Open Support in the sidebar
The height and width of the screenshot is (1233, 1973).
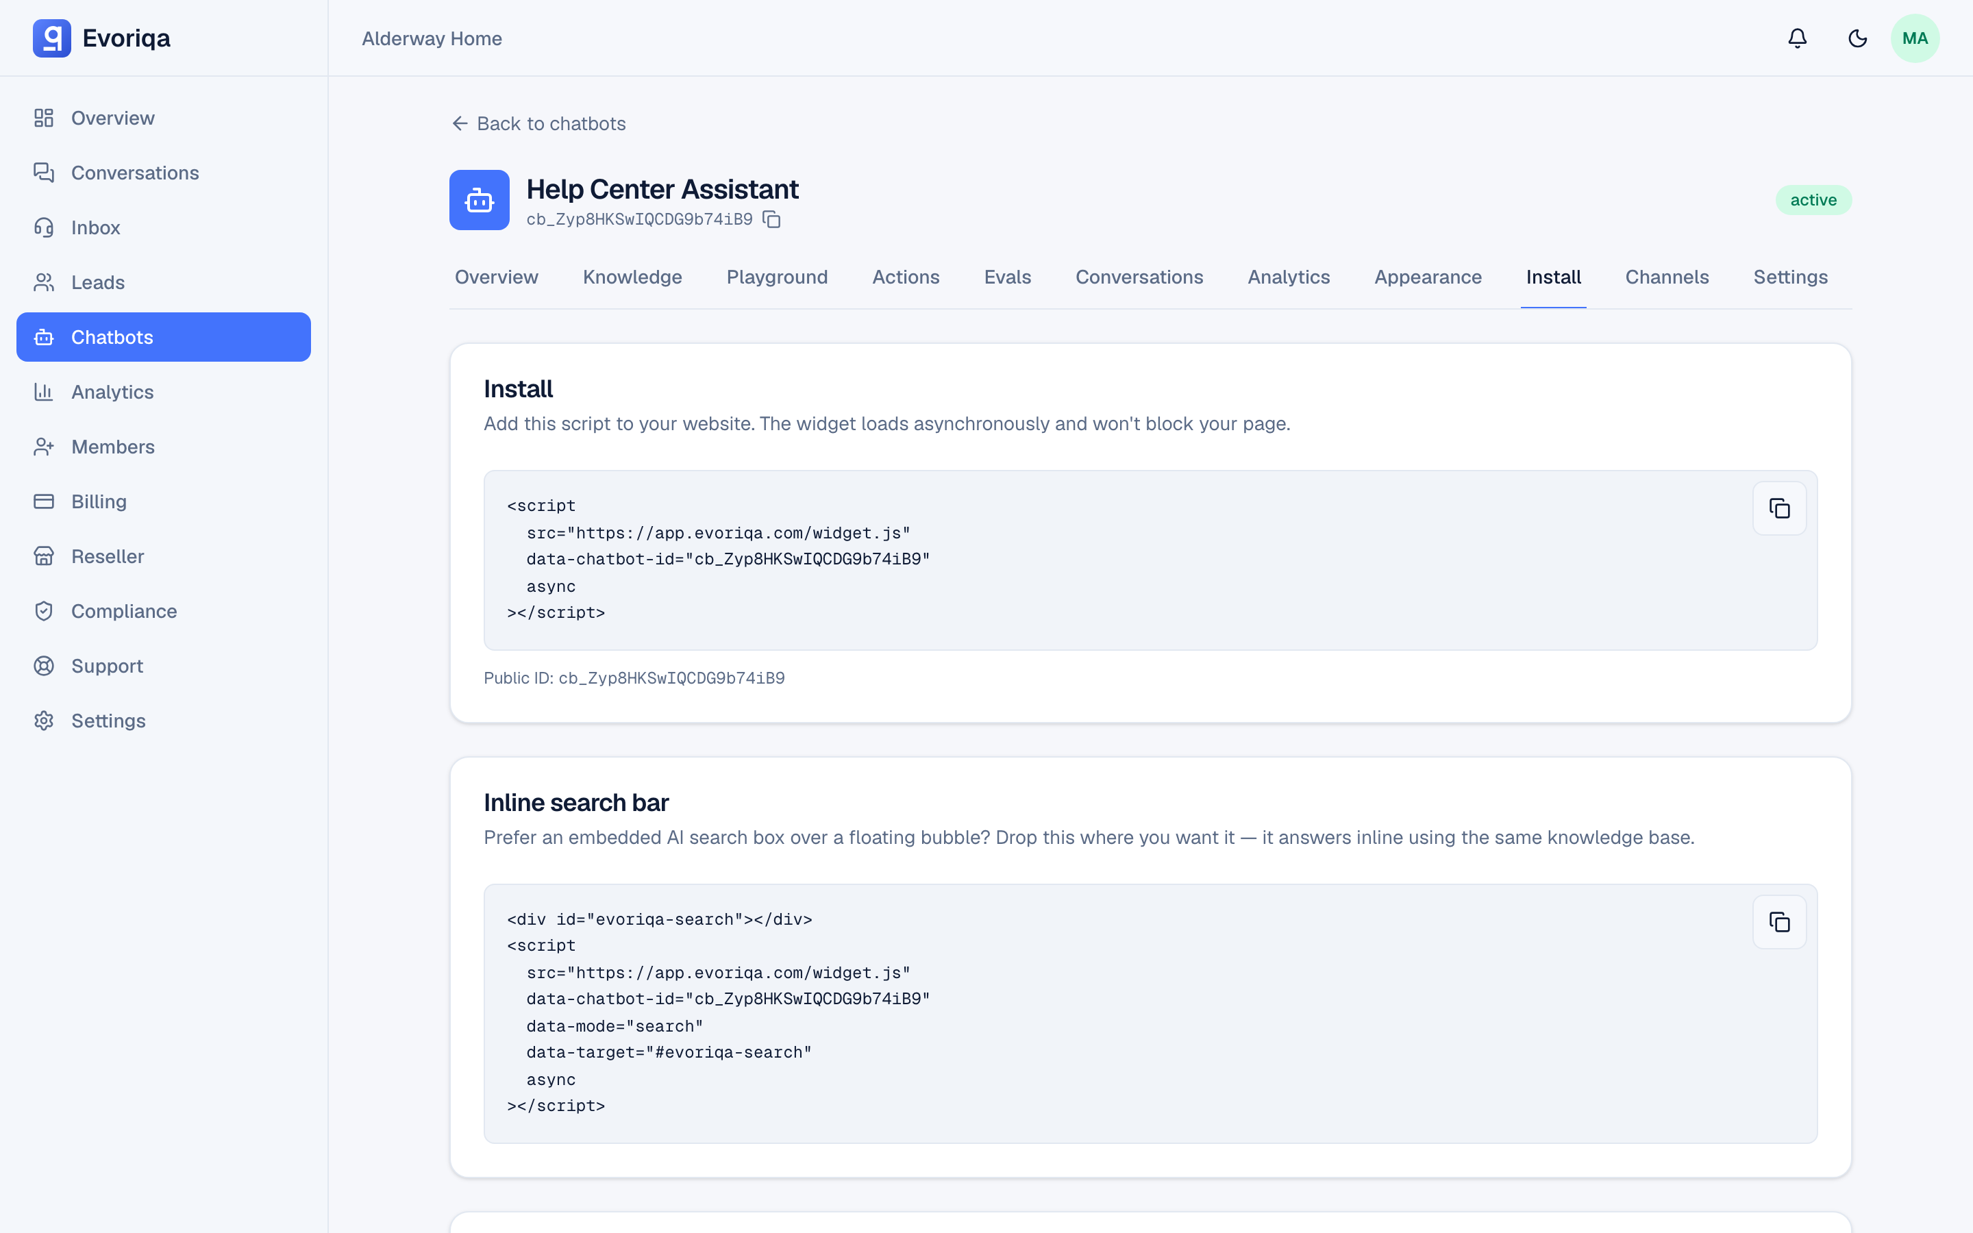pos(163,665)
